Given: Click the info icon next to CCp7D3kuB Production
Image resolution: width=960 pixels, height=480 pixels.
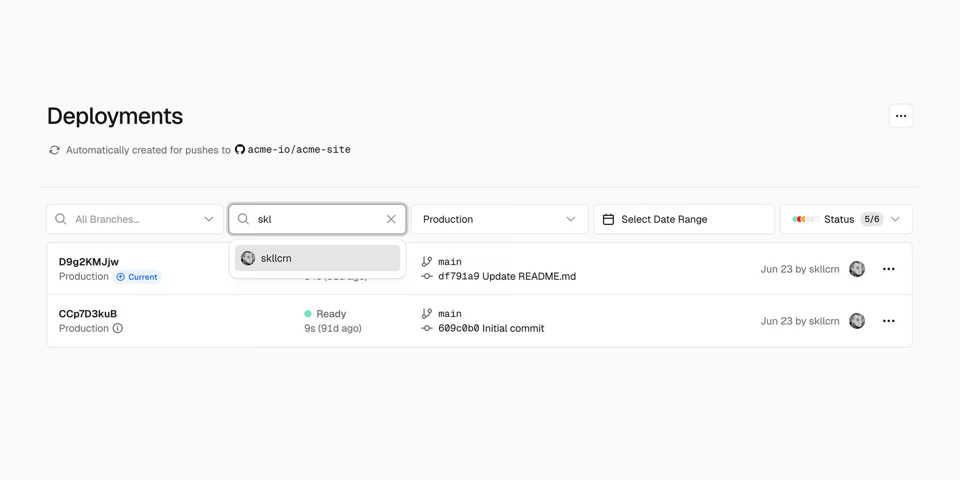Looking at the screenshot, I should 117,328.
